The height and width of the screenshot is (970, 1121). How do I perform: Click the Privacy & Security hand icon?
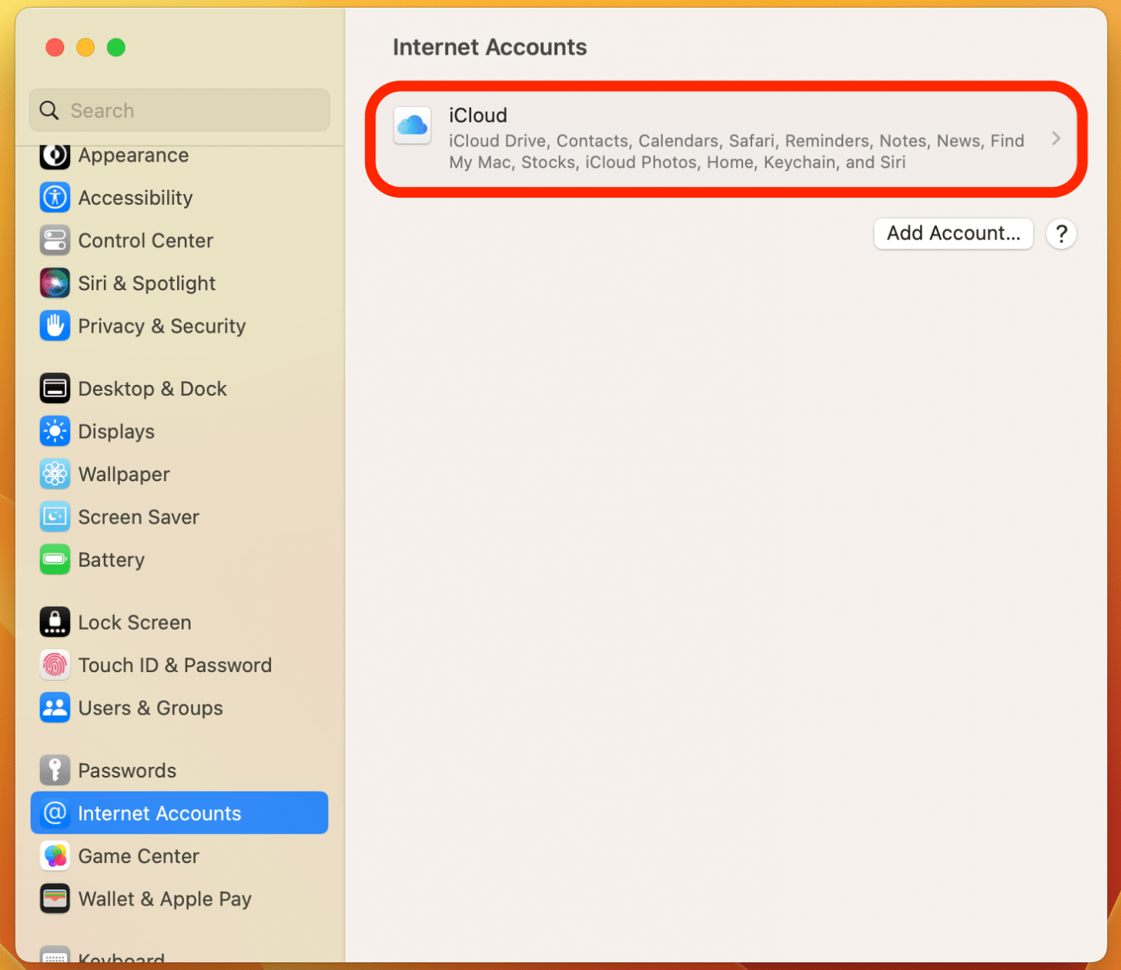(x=55, y=326)
